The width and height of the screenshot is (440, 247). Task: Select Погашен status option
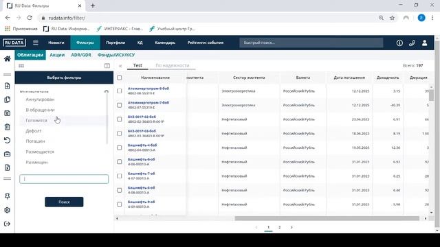tap(35, 141)
